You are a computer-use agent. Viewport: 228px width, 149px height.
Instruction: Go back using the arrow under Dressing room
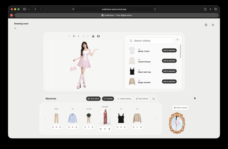(x=15, y=28)
